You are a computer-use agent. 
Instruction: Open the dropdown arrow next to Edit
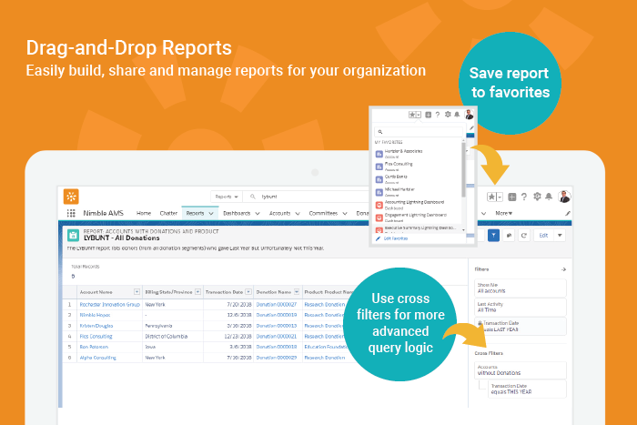(x=560, y=236)
